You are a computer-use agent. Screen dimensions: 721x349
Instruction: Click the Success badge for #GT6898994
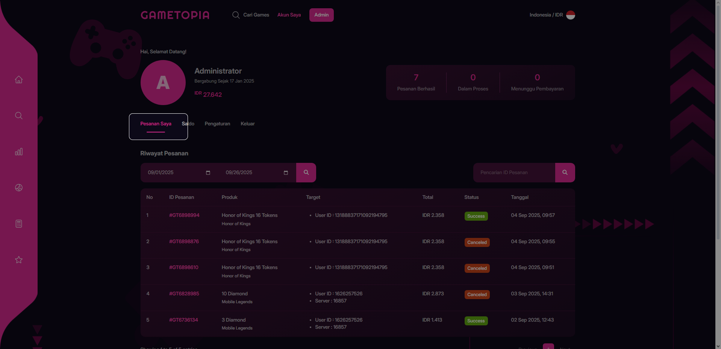coord(476,216)
